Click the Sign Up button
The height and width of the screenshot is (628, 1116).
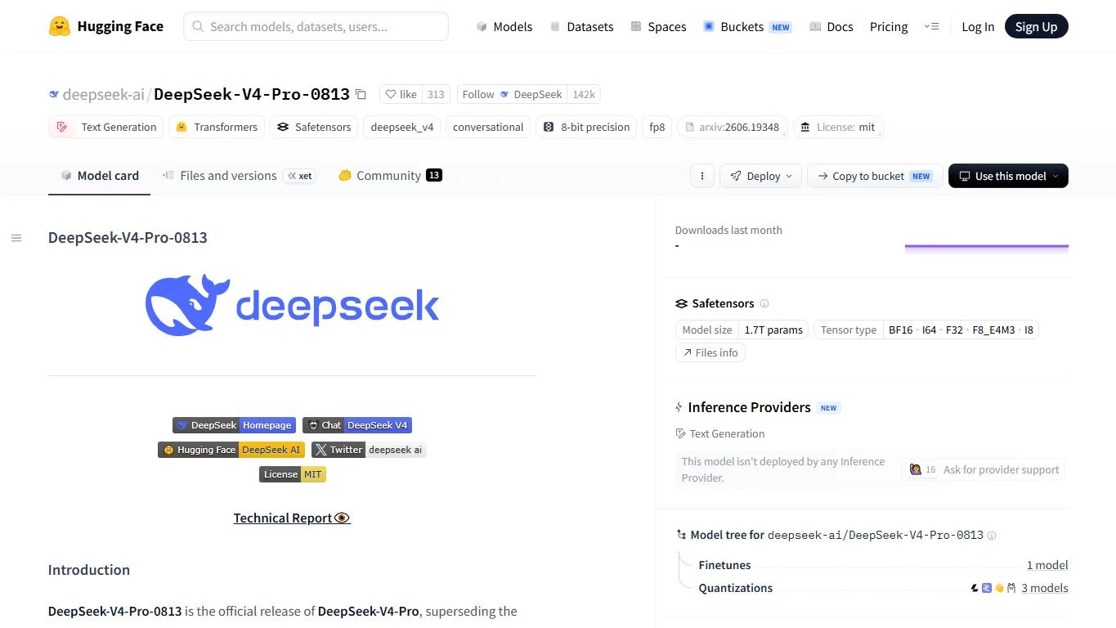[1036, 26]
